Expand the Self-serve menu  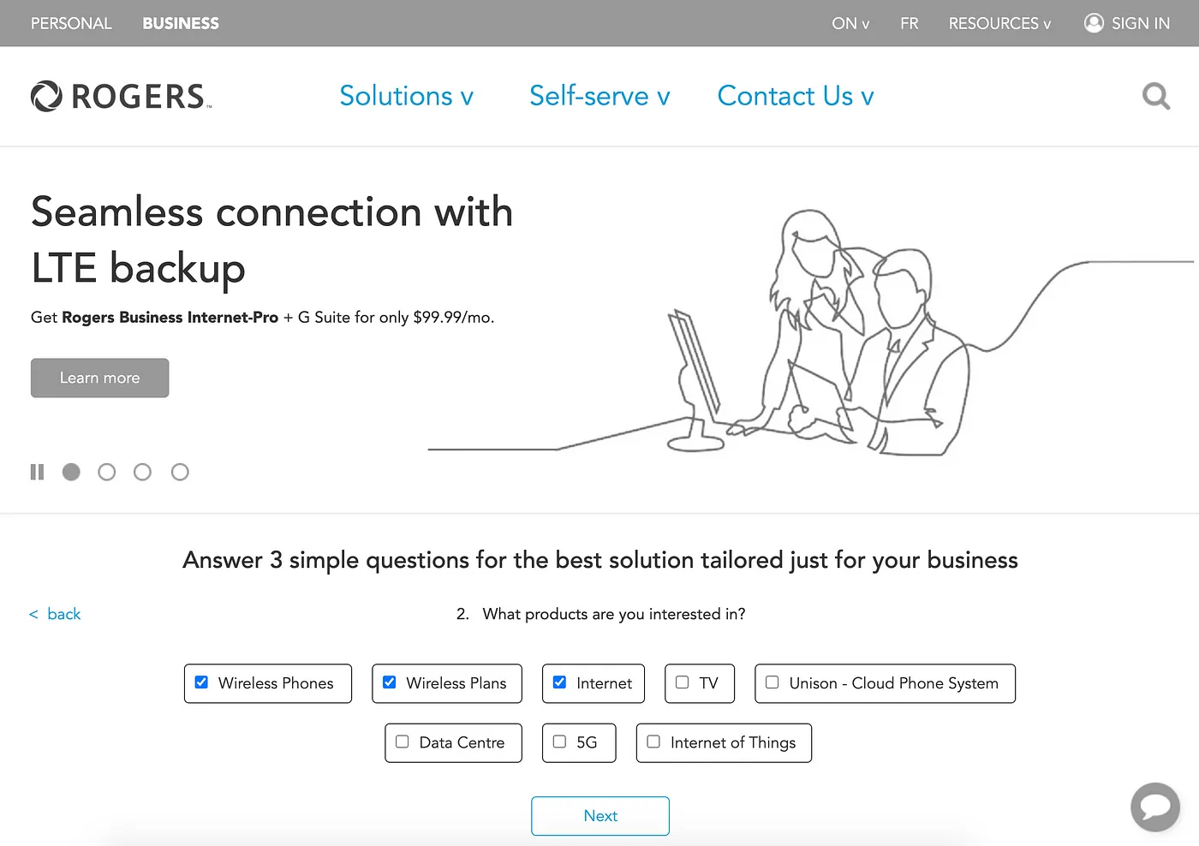(599, 96)
